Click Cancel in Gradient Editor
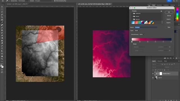The height and width of the screenshot is (101, 180). click(169, 16)
